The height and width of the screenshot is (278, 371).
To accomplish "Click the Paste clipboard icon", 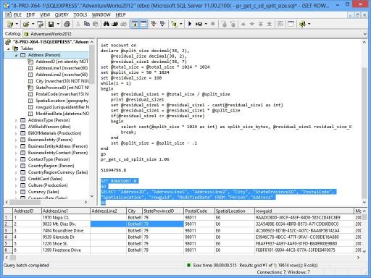I will click(x=96, y=24).
